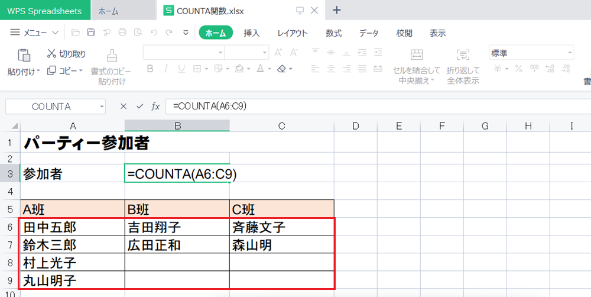Click the Paste clipboard icon
Image resolution: width=591 pixels, height=297 pixels.
point(24,55)
